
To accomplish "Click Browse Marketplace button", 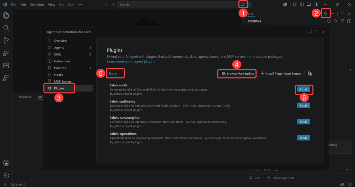I will (237, 74).
